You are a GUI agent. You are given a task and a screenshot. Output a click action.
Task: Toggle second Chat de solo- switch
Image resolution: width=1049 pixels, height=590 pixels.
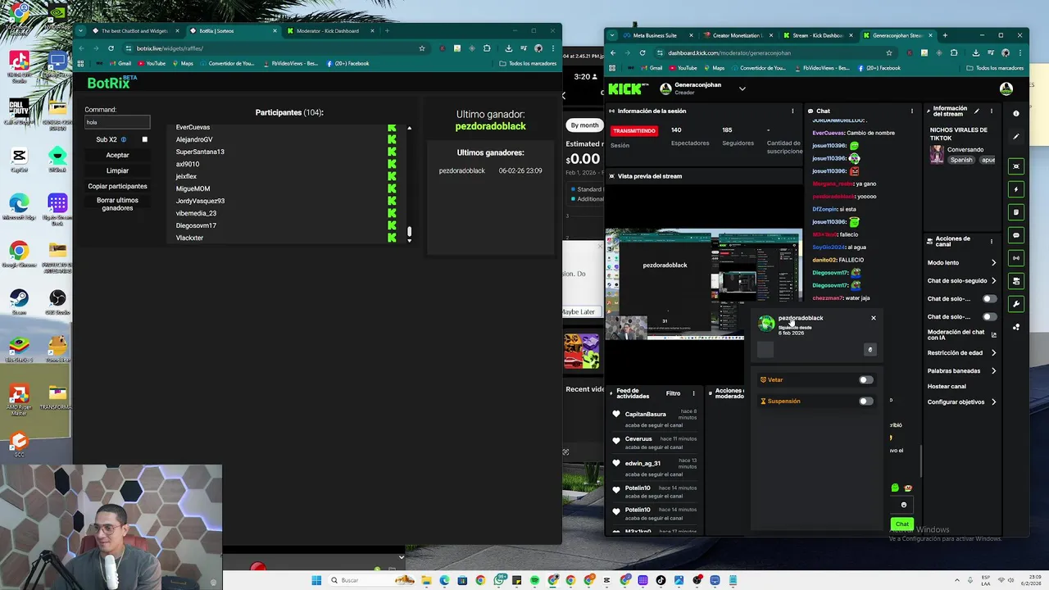990,316
